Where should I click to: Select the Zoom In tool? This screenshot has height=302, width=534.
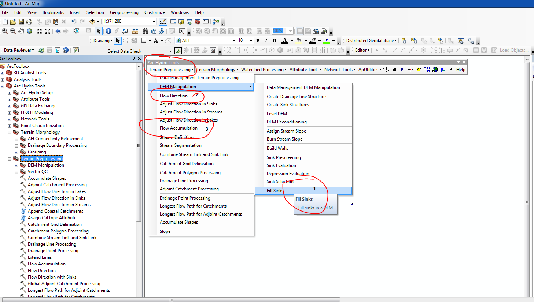point(5,31)
